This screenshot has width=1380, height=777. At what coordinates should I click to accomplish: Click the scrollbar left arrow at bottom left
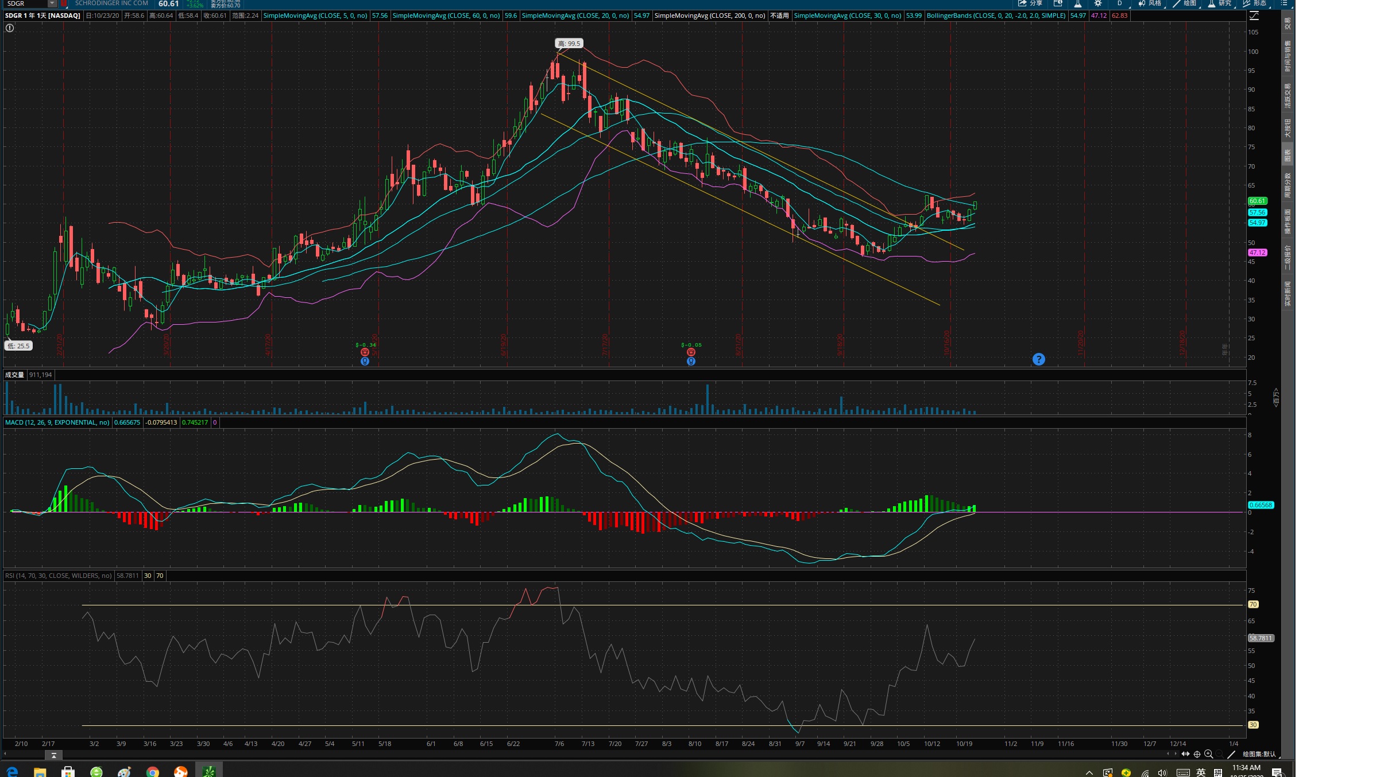(6, 754)
